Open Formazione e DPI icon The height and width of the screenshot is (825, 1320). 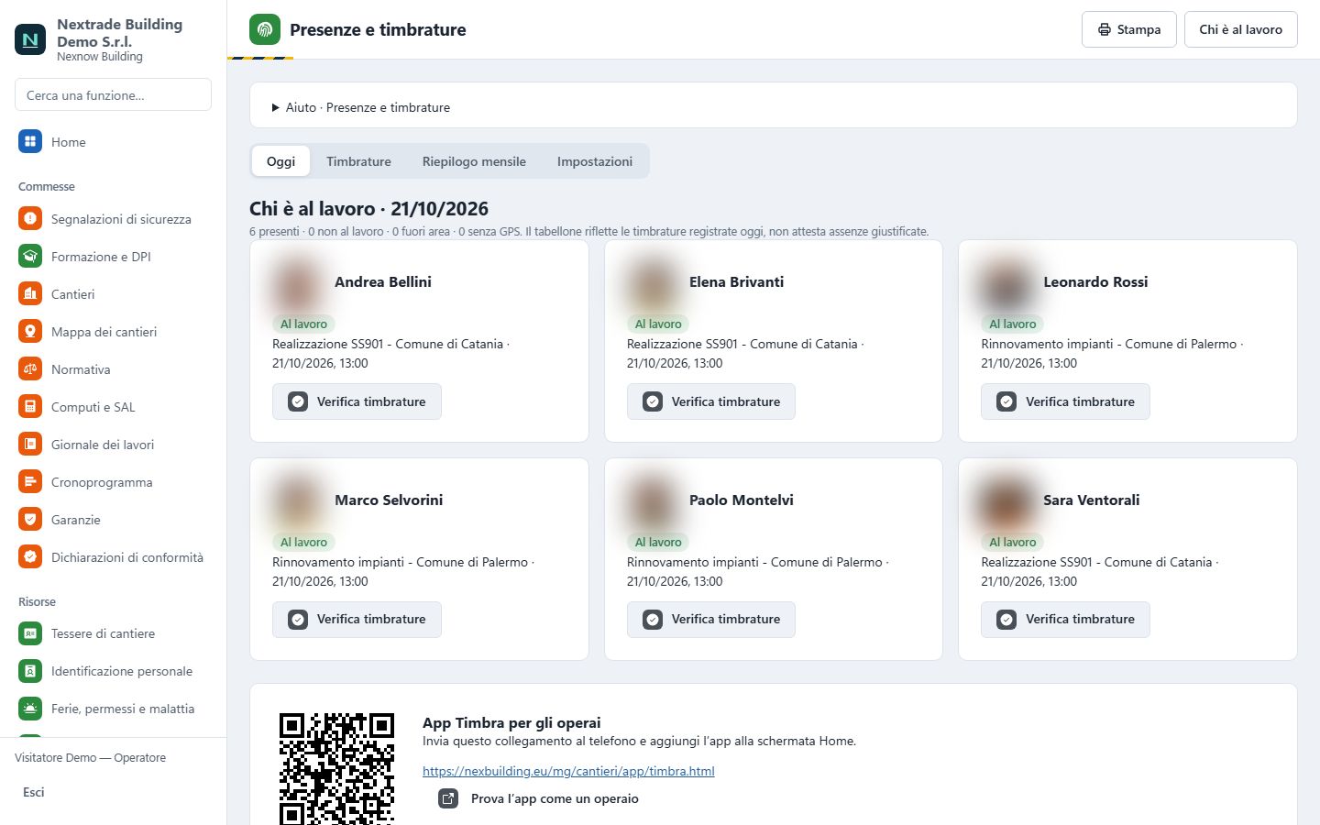[x=30, y=257]
